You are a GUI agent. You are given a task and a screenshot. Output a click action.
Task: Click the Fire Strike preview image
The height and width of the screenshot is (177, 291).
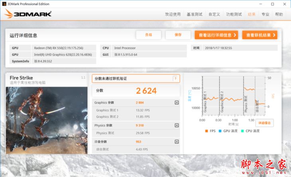[47, 120]
